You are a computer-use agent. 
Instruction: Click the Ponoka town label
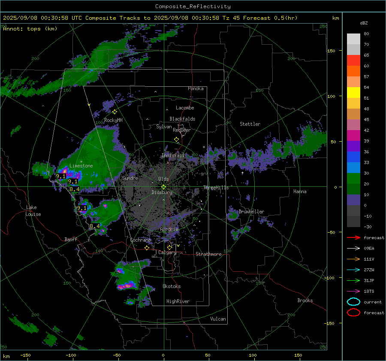196,88
